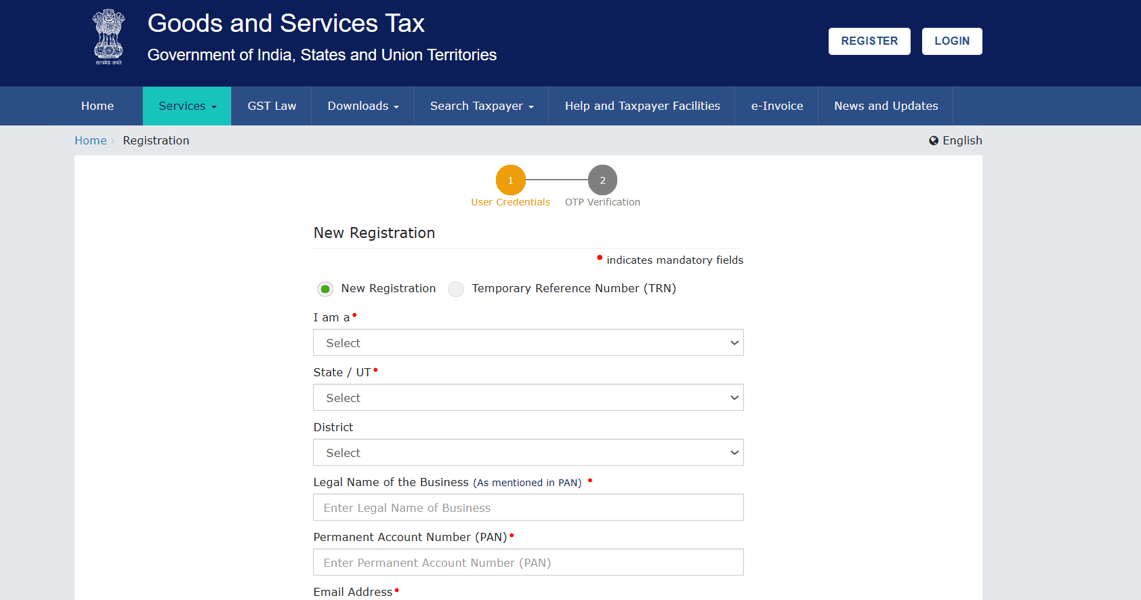Go to the Home nav tab

98,106
